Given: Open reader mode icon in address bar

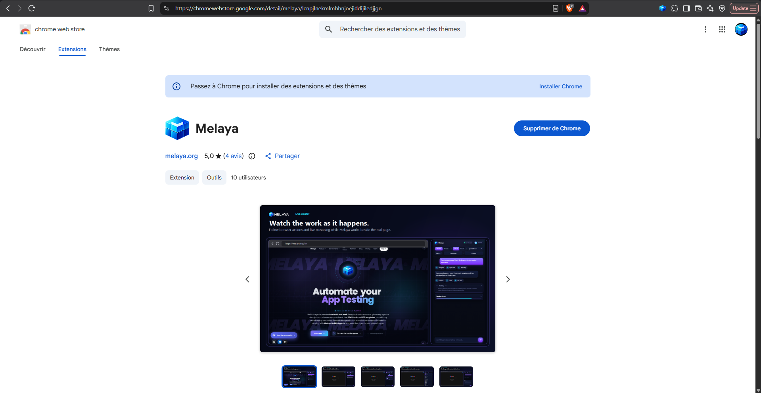Looking at the screenshot, I should (556, 8).
